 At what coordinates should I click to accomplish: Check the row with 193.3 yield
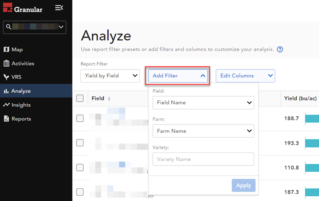pyautogui.click(x=80, y=143)
